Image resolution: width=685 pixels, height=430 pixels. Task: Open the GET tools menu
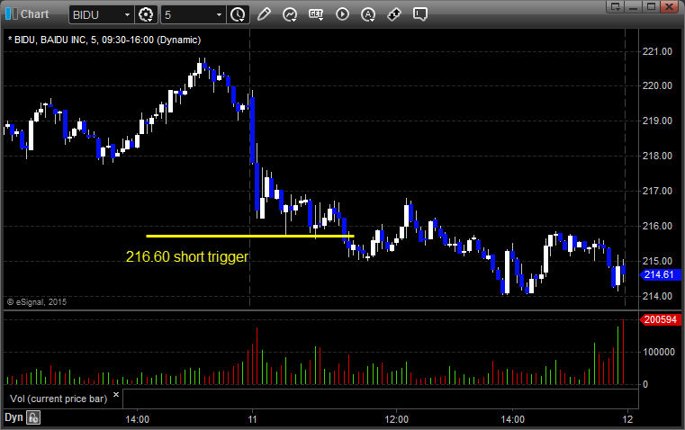[x=316, y=14]
